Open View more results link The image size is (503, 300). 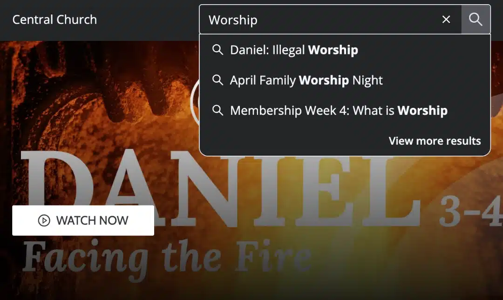point(435,141)
